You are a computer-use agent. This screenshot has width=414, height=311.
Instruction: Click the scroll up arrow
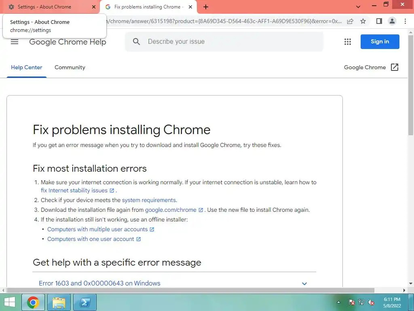411,32
